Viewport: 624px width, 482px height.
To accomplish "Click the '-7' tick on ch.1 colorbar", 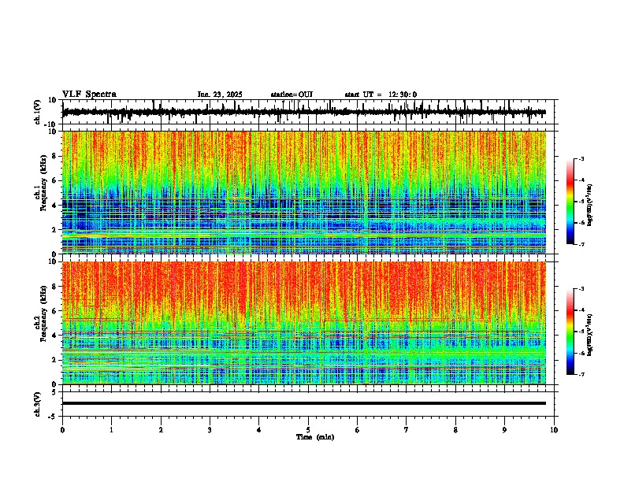I will (x=581, y=244).
